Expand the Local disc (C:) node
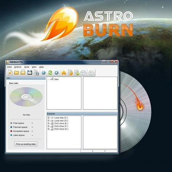Viewport: 172px width, 172px height. tap(49, 118)
